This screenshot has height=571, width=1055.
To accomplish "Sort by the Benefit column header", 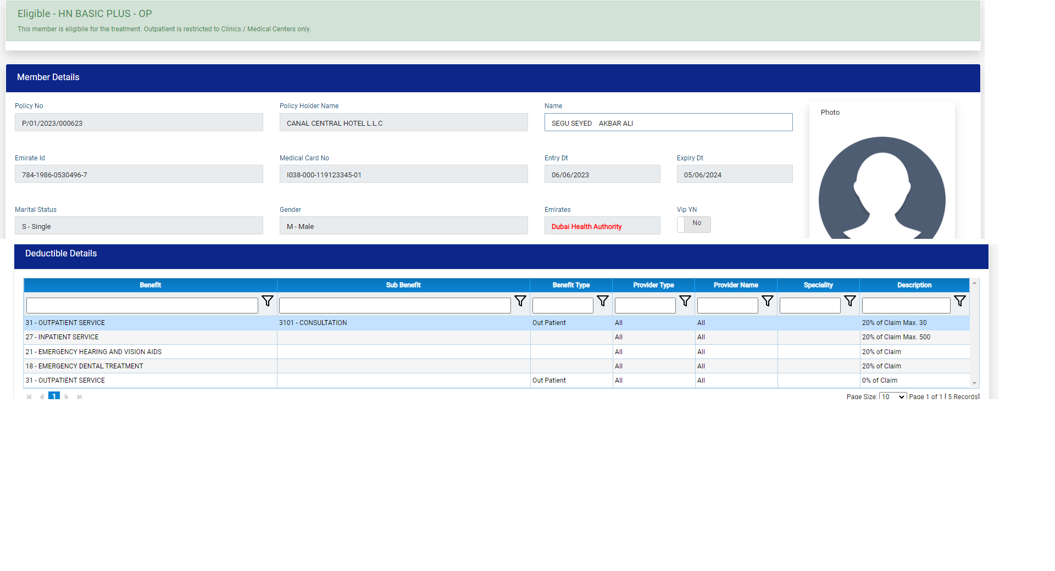I will (x=150, y=285).
